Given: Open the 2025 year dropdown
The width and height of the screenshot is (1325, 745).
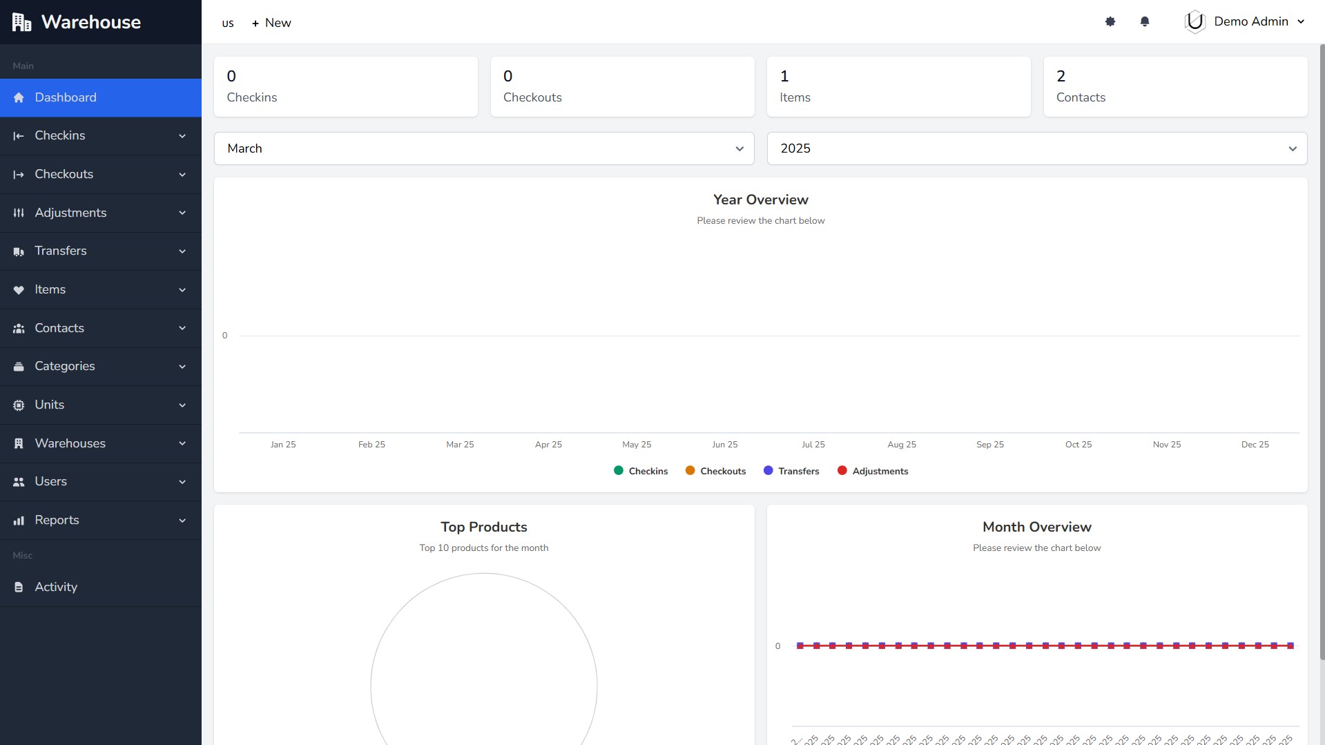Looking at the screenshot, I should pos(1036,148).
